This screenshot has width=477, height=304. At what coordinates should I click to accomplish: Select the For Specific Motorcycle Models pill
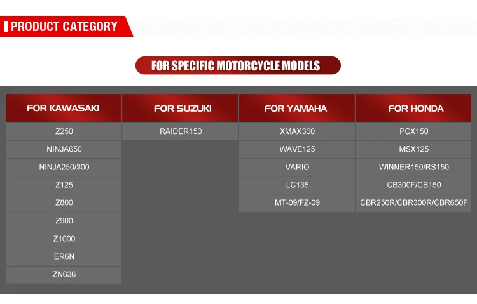pos(238,66)
